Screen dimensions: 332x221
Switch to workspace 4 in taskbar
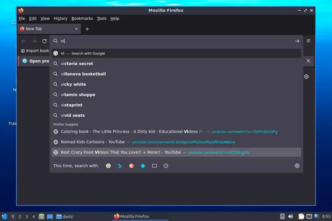[x=33, y=217]
